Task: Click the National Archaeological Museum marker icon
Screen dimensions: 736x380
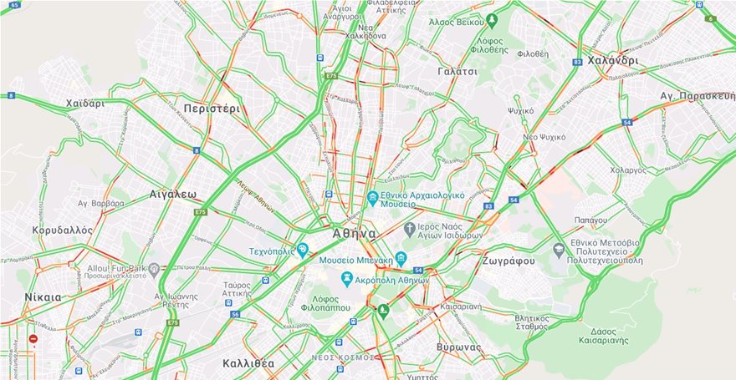Action: 373,198
